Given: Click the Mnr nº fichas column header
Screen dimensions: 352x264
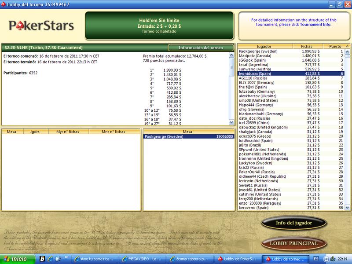Looking at the screenshot, I should 114,132.
